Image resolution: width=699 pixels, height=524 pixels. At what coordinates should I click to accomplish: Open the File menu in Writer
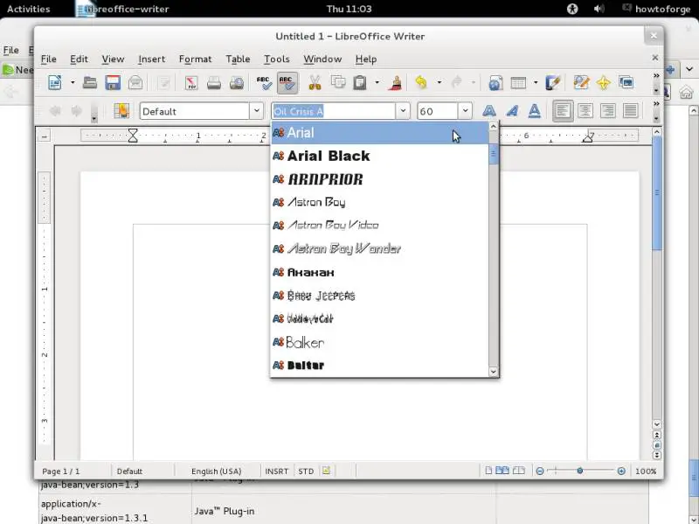point(49,59)
